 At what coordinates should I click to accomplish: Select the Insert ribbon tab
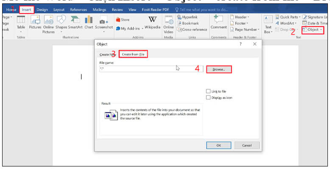(x=27, y=10)
